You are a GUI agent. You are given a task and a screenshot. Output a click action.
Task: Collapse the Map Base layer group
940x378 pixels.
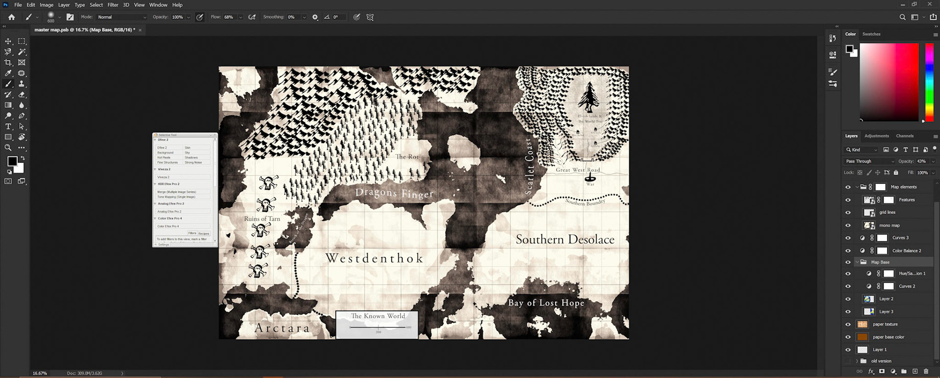coord(857,262)
